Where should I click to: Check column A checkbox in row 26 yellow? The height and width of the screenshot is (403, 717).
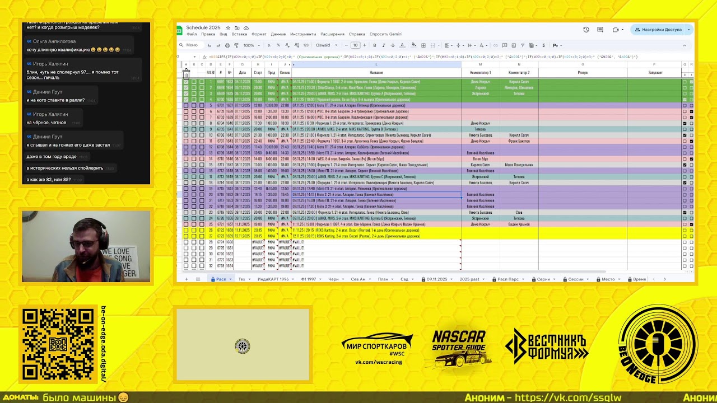tap(186, 230)
